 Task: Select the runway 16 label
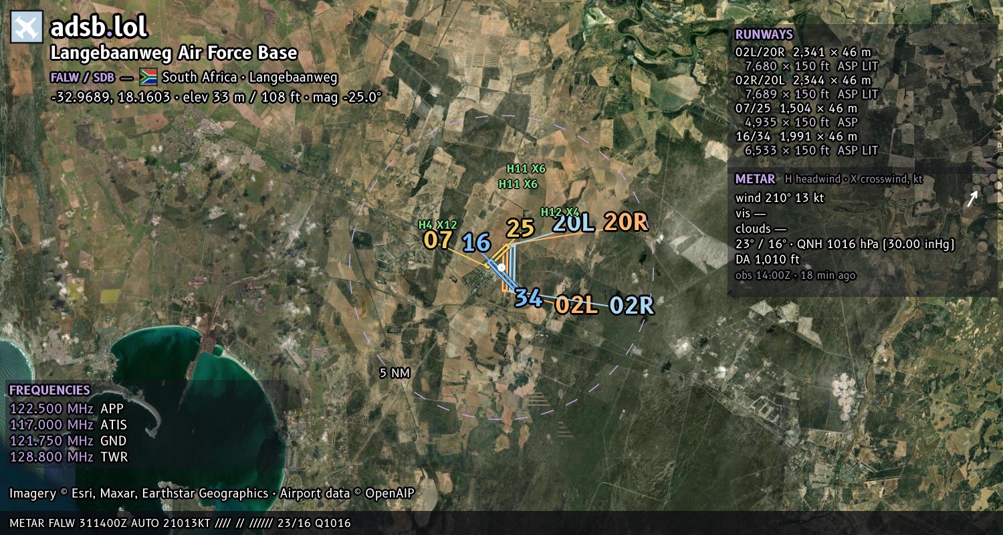point(477,243)
